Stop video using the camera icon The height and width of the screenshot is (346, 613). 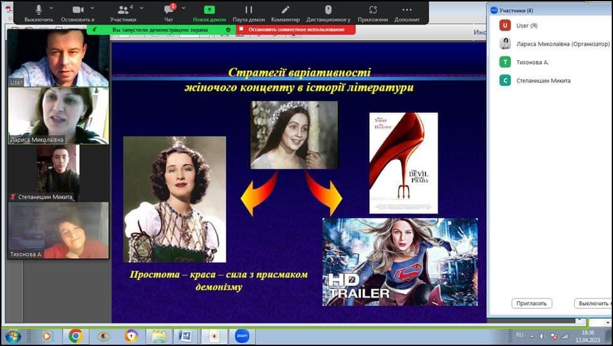tap(78, 10)
